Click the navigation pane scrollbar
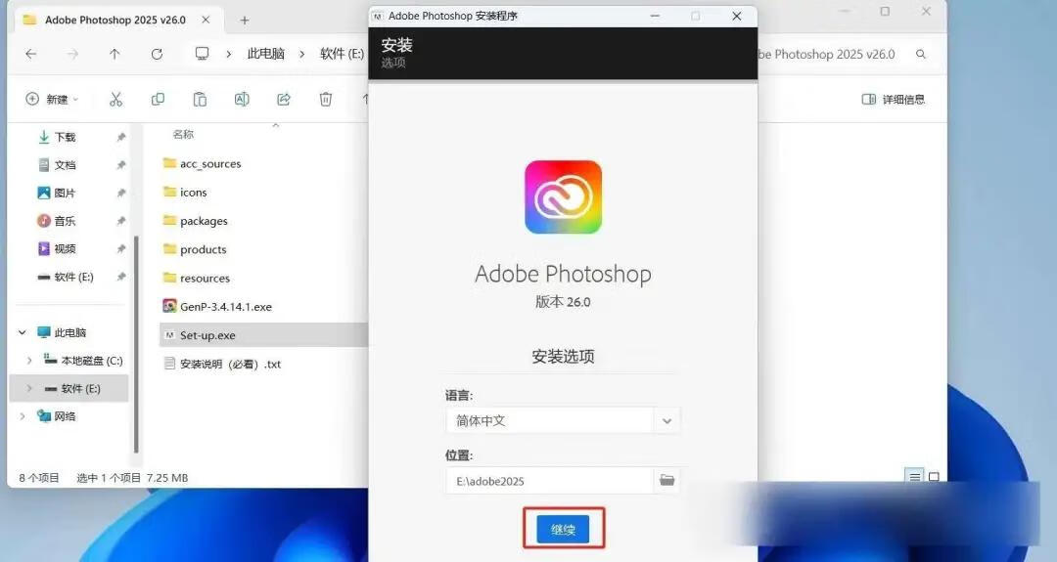 pyautogui.click(x=136, y=343)
